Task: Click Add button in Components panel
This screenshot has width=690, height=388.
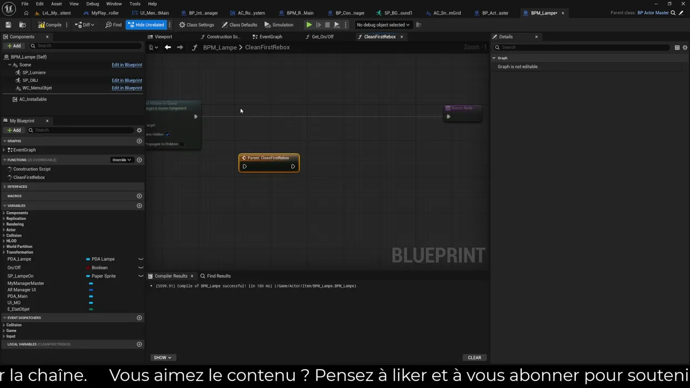Action: (14, 46)
